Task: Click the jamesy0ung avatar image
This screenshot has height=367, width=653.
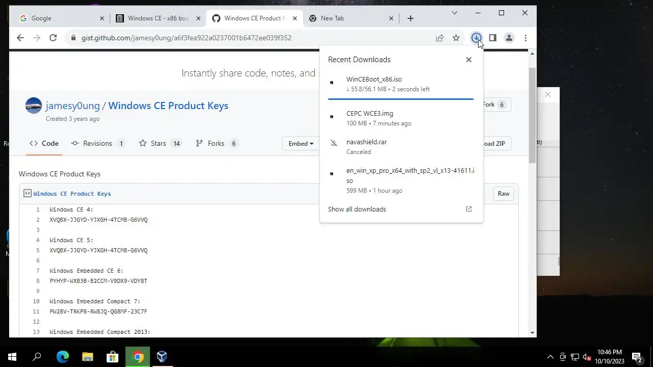Action: tap(34, 106)
